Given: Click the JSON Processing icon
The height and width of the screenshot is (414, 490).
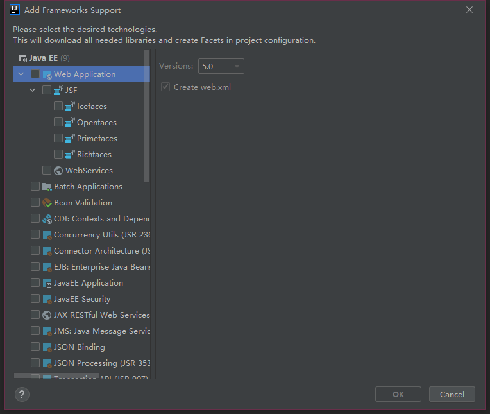Looking at the screenshot, I should click(47, 363).
